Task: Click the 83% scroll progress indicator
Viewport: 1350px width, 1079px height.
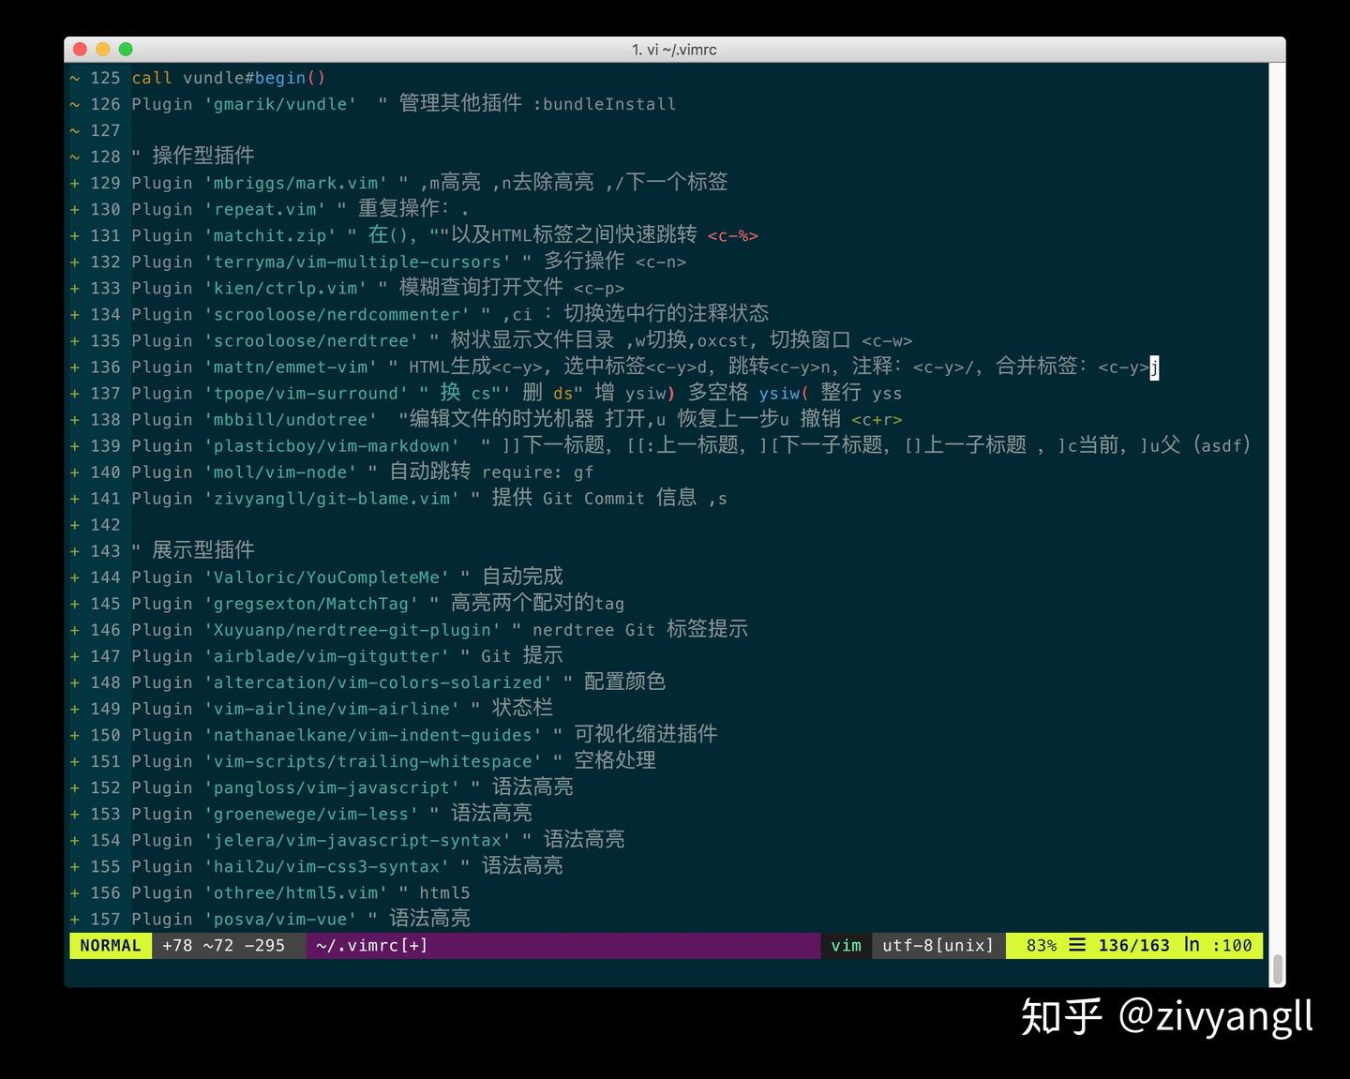Action: tap(1041, 945)
